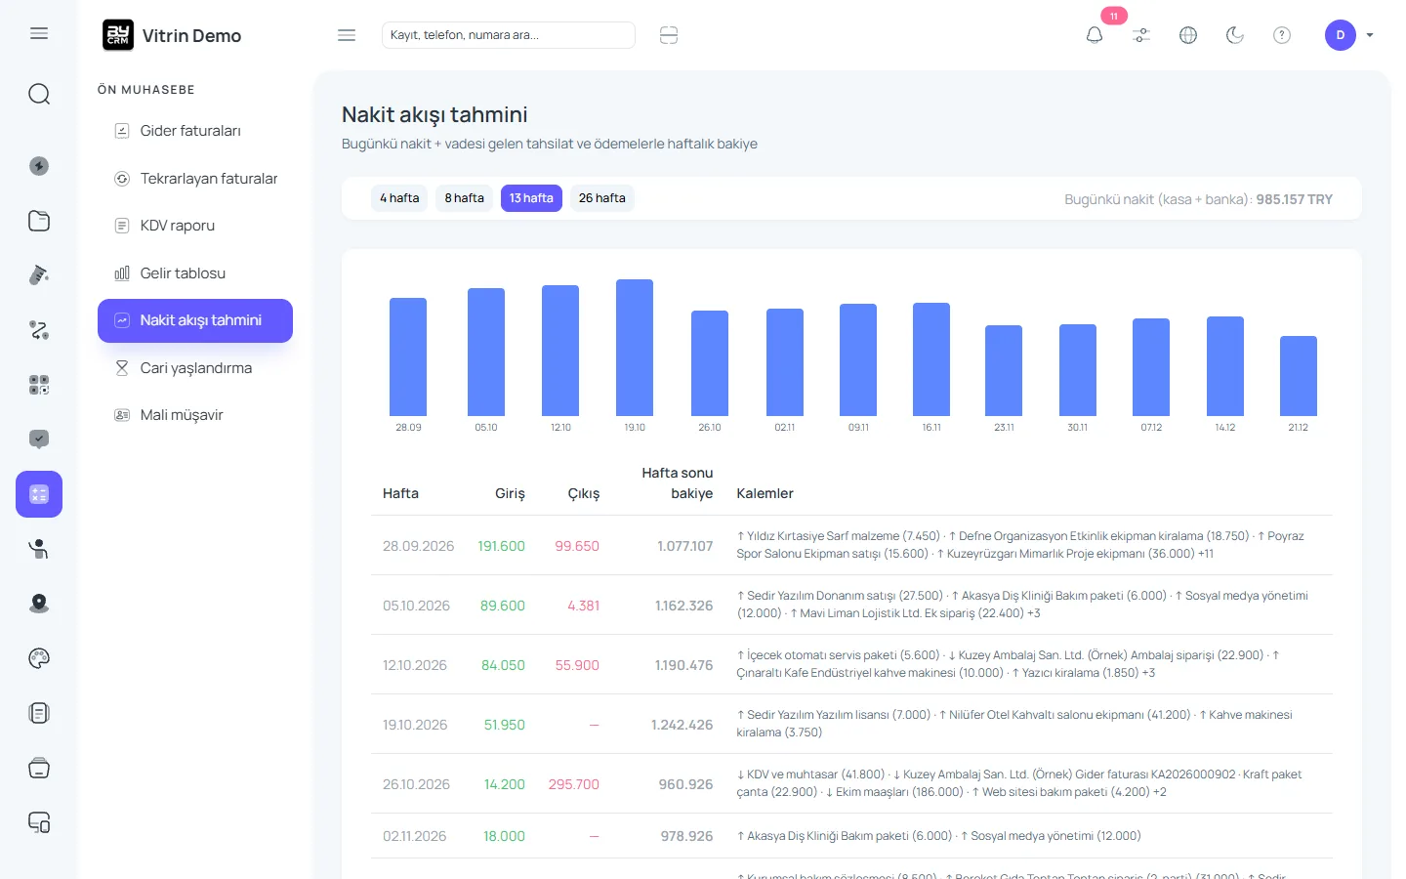Viewport: 1406px width, 879px height.
Task: Click the 960.926 week-end balance
Action: tap(686, 784)
